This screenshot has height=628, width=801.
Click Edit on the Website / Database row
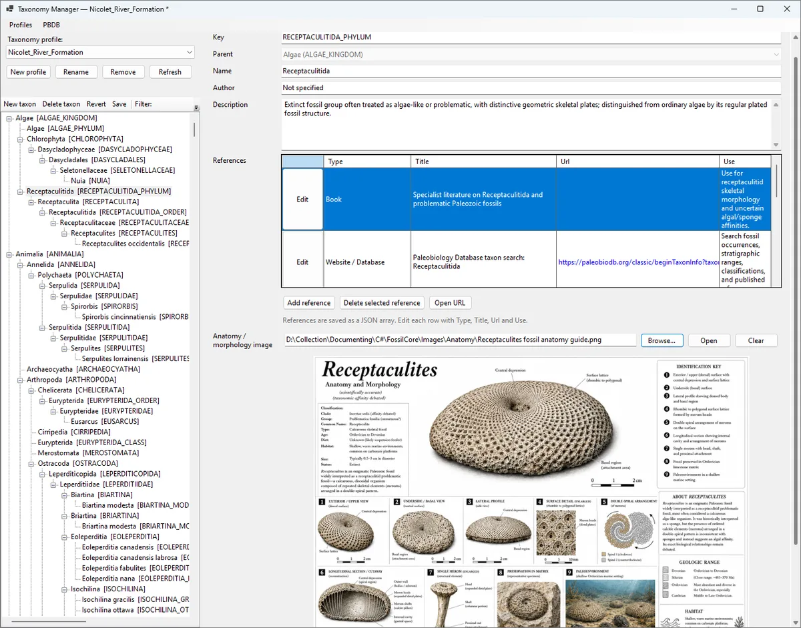tap(302, 262)
